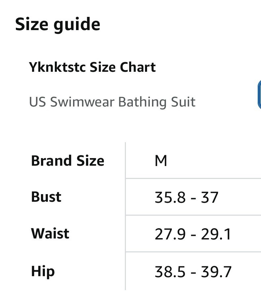Select the bust measurement "35.8 - 37"

coord(186,197)
